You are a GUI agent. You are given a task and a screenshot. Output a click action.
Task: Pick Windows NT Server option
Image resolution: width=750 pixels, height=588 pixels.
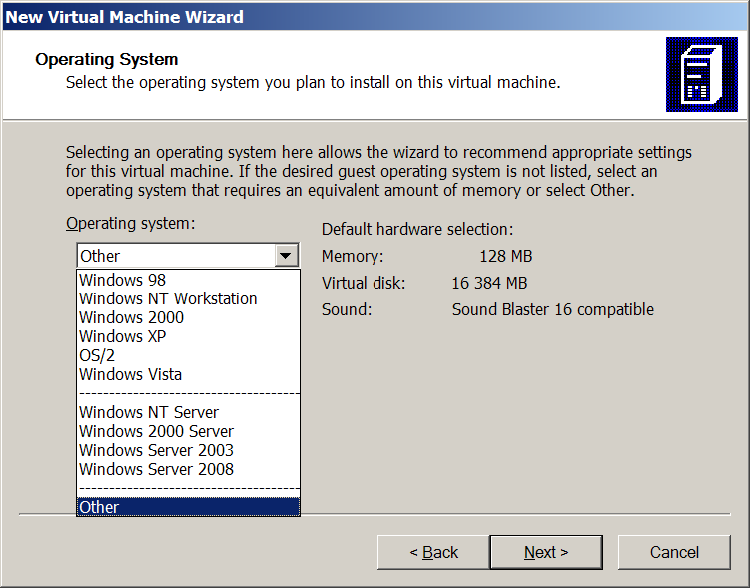pyautogui.click(x=149, y=412)
